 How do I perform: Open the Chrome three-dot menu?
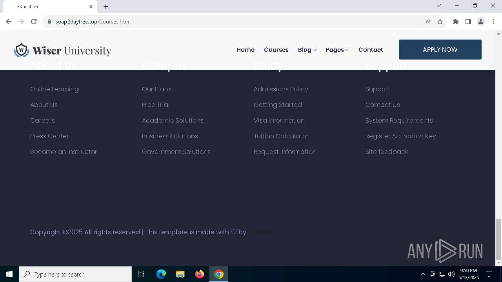(x=493, y=22)
